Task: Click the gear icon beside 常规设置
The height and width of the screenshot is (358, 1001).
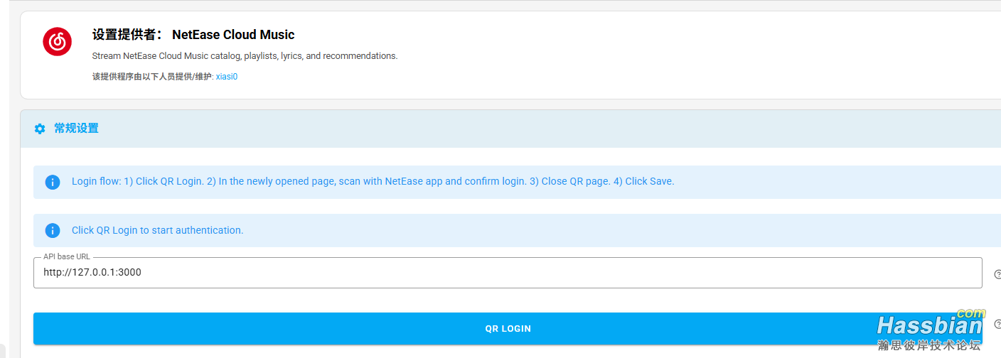Action: click(40, 129)
